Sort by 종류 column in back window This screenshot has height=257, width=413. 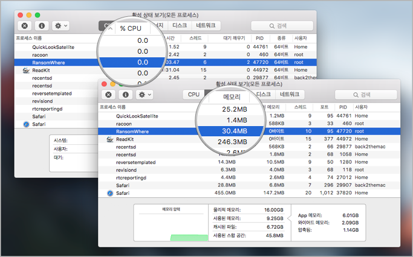pos(281,38)
